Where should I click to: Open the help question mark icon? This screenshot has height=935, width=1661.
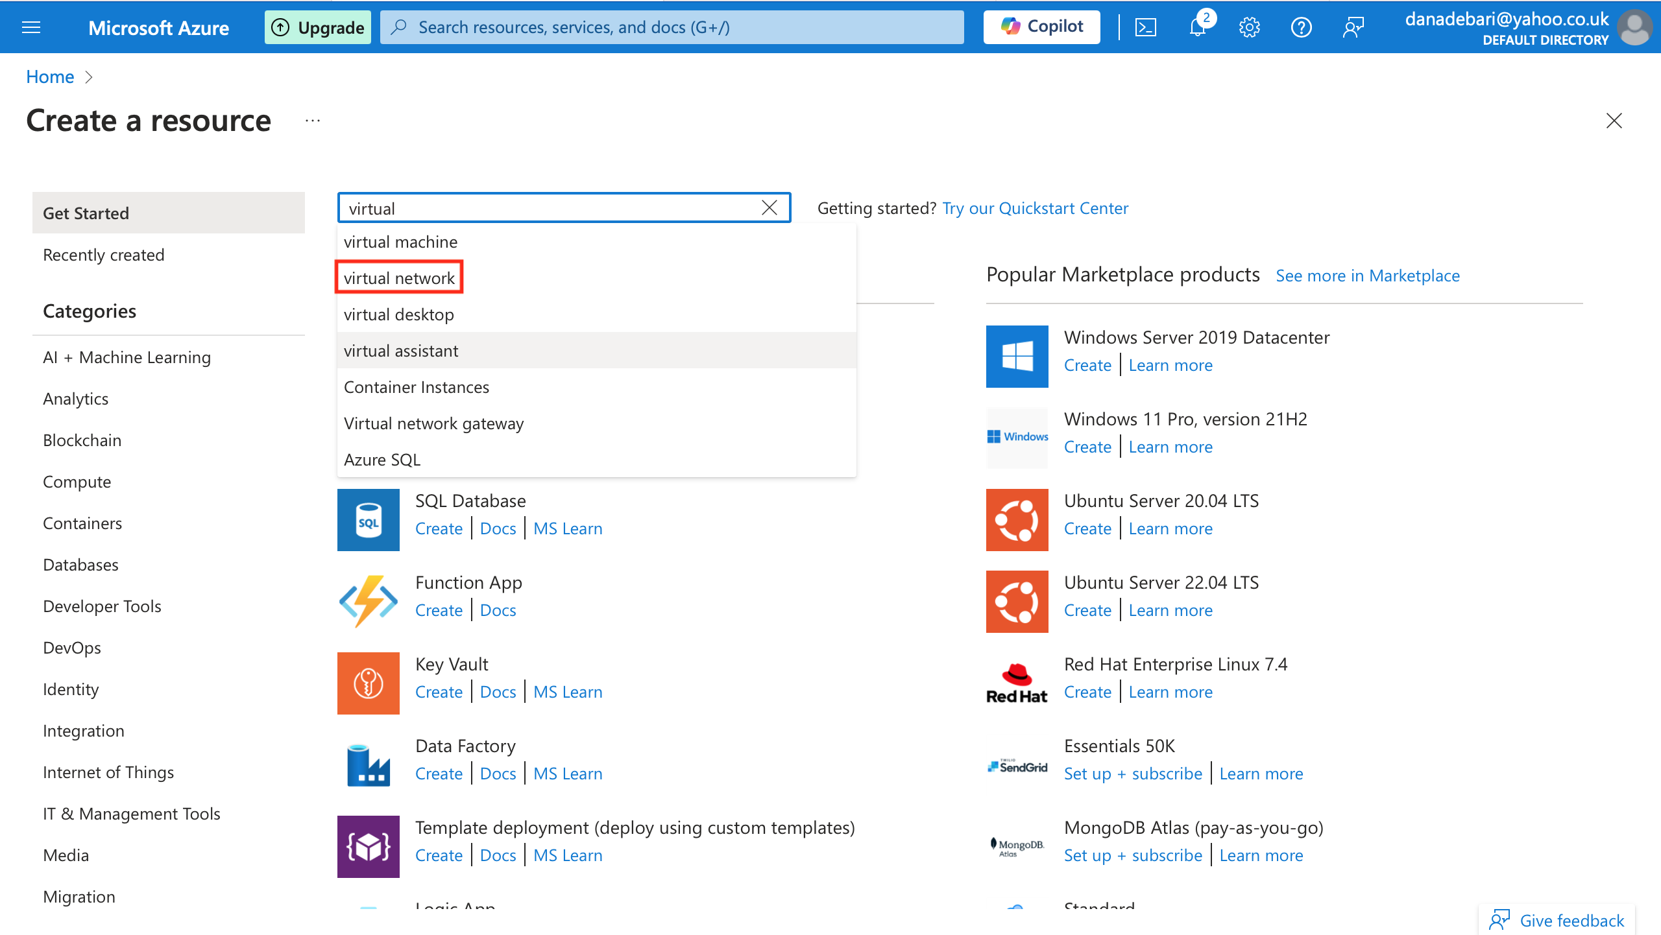(x=1301, y=27)
